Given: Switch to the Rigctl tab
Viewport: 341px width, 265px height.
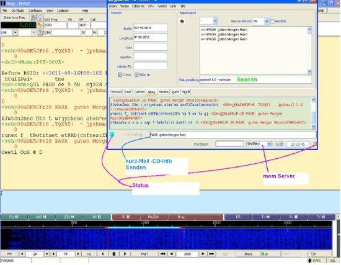Looking at the screenshot, I should tap(186, 92).
